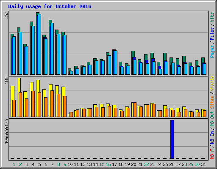217x169 pixels.
Task: Click day label 6 on x-axis
Action: (x=46, y=164)
